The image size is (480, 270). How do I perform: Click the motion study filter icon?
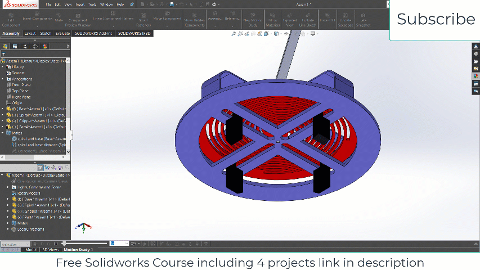coord(40,168)
